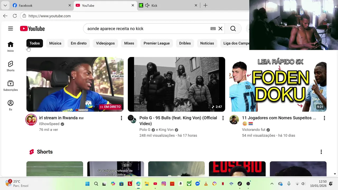The image size is (338, 190).
Task: Open the FODEN DOKU video thumbnail
Action: (278, 84)
